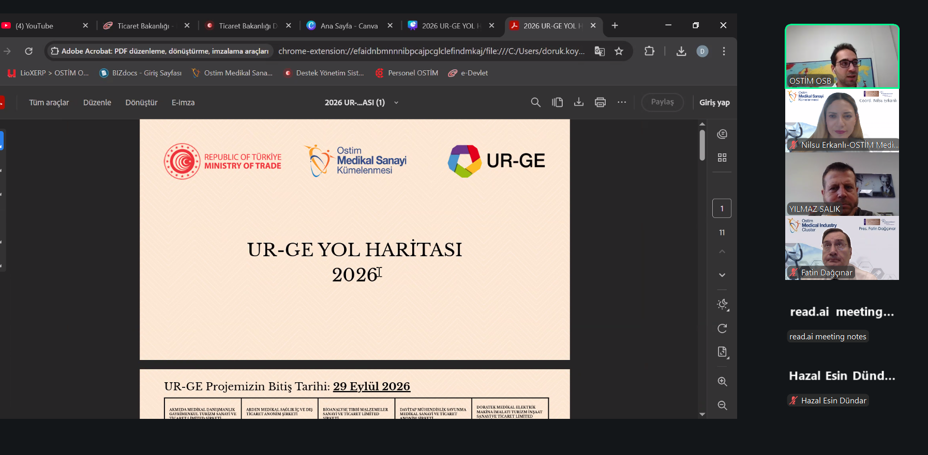This screenshot has height=455, width=928.
Task: Rotate the page with the rotate icon
Action: 722,328
